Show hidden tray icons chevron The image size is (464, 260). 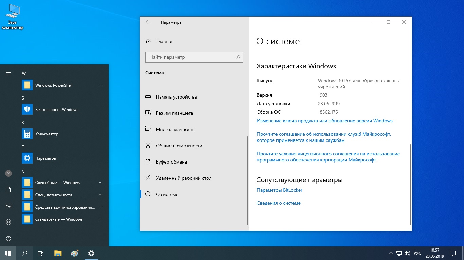pos(391,253)
